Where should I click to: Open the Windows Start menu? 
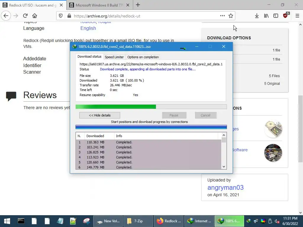pyautogui.click(x=7, y=221)
